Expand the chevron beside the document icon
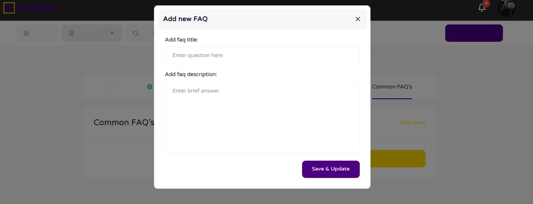This screenshot has height=204, width=533. [112, 33]
